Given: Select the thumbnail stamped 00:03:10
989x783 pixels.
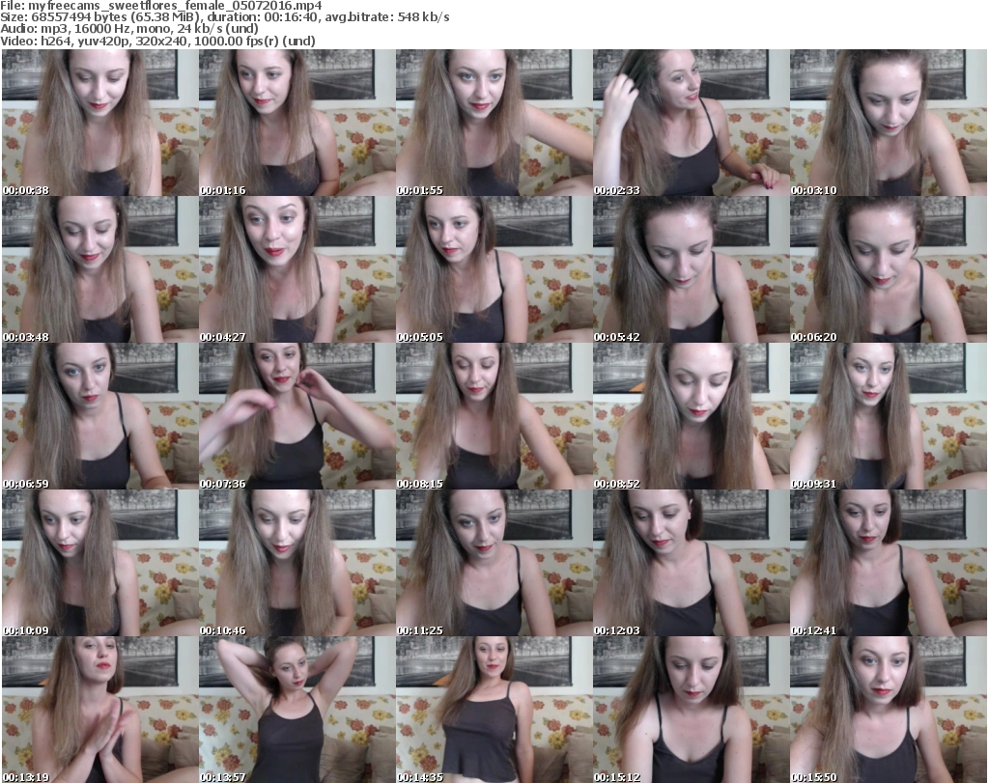Looking at the screenshot, I should pyautogui.click(x=889, y=123).
